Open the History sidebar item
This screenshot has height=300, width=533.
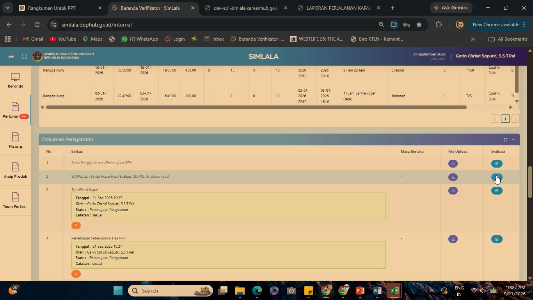point(16,140)
